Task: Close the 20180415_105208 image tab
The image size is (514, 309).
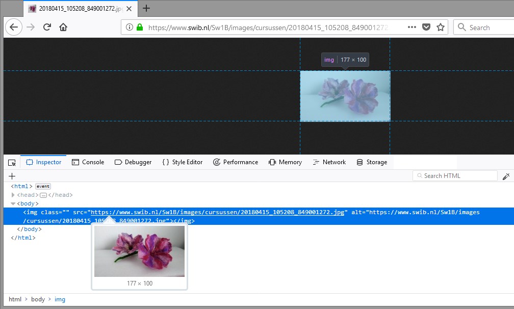Action: pos(129,9)
